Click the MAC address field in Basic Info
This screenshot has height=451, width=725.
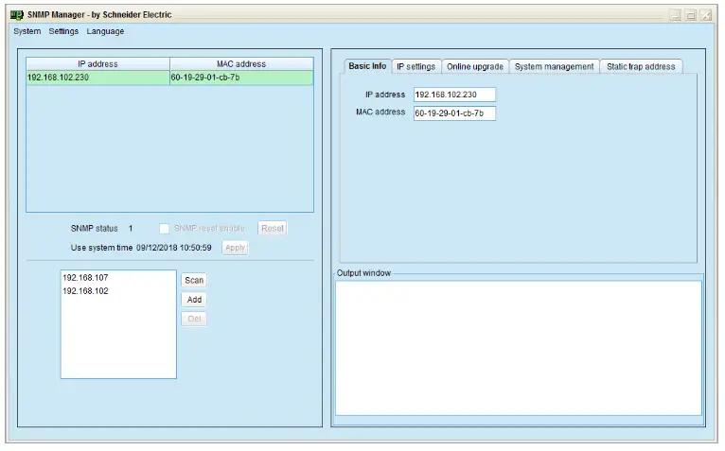(454, 113)
